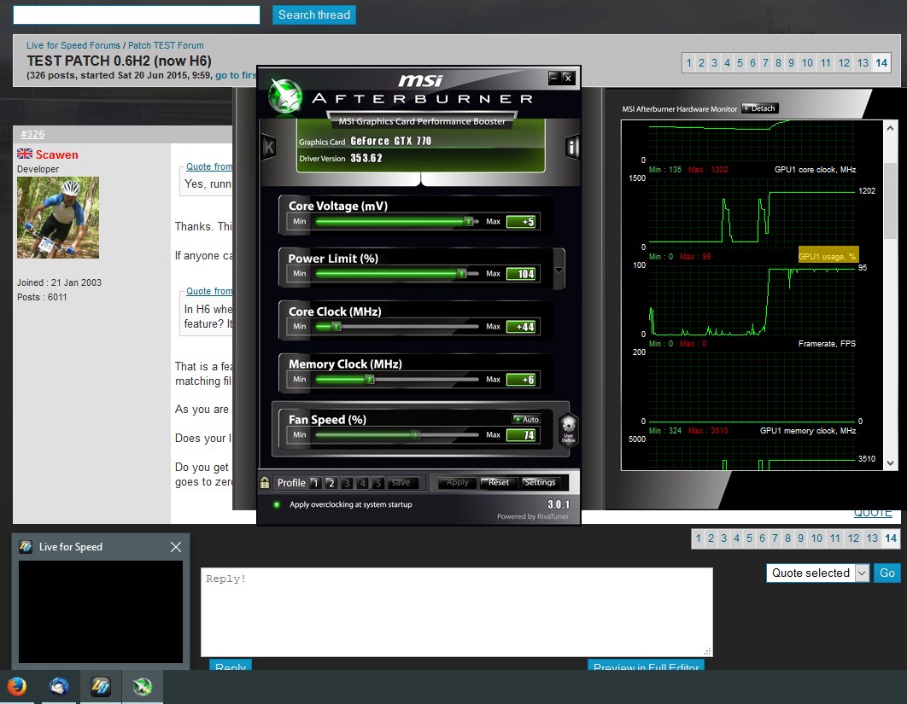Toggle the profile lock icon
Screen dimensions: 907x704
(x=265, y=482)
